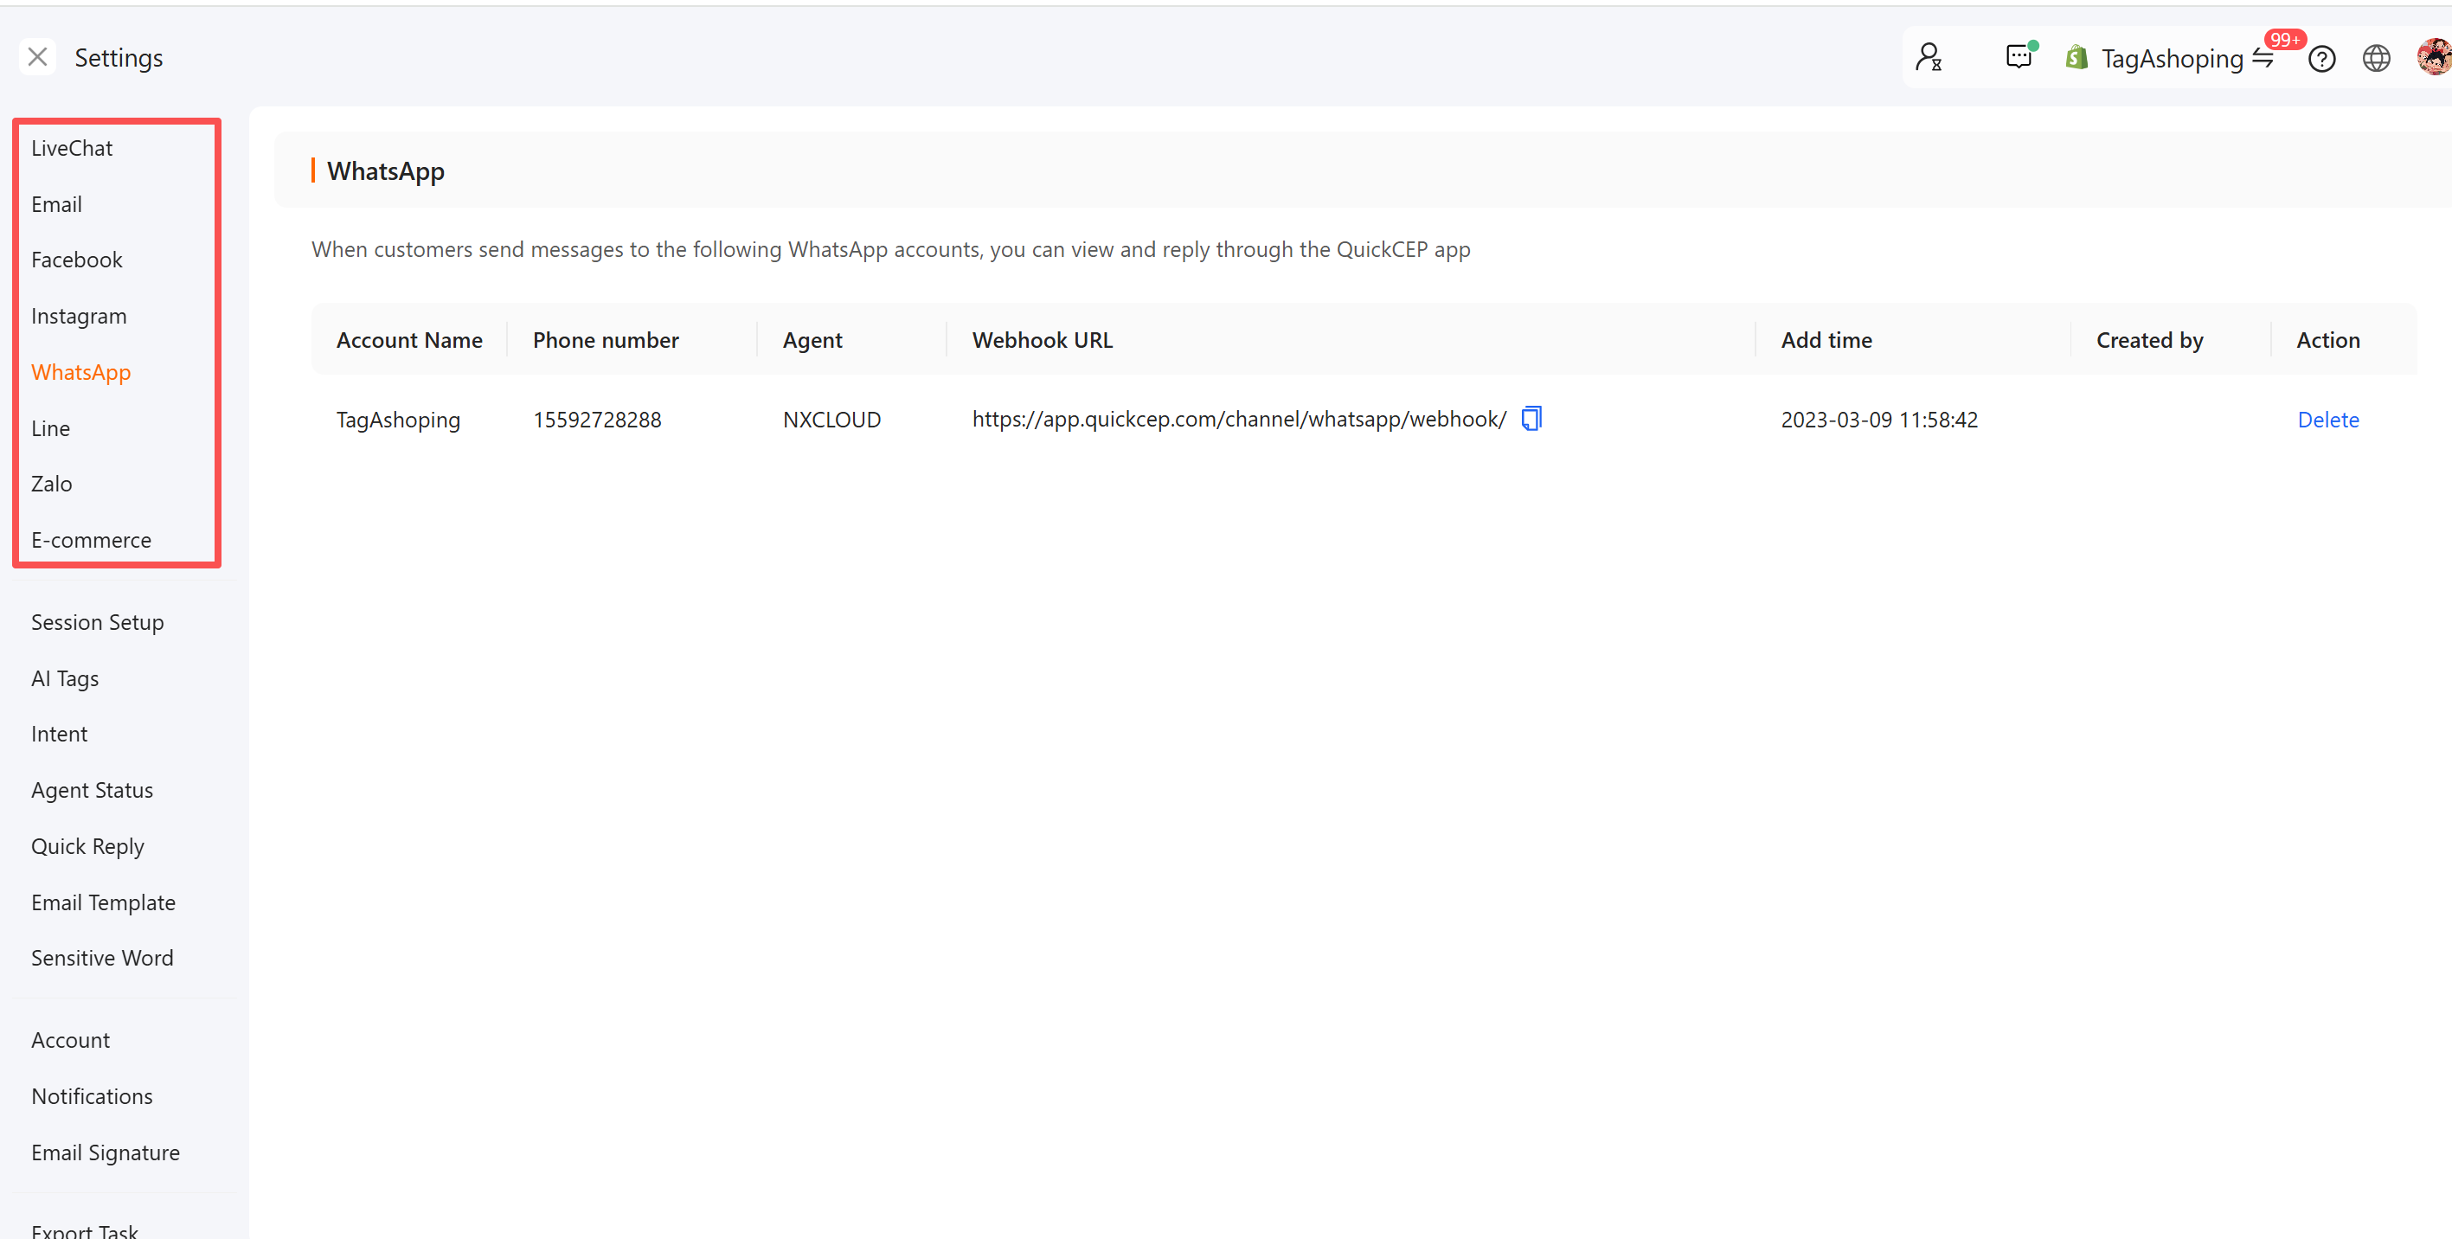Image resolution: width=2452 pixels, height=1239 pixels.
Task: Open Email channel settings
Action: coord(56,204)
